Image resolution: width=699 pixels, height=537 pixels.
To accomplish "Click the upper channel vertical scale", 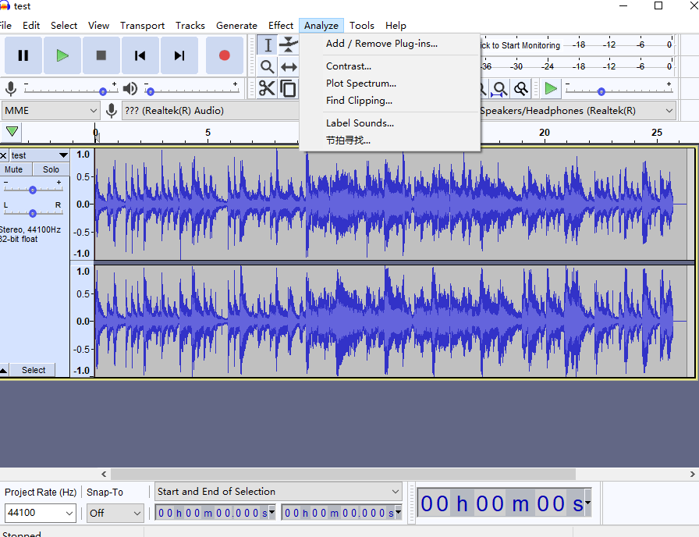I will pos(83,204).
